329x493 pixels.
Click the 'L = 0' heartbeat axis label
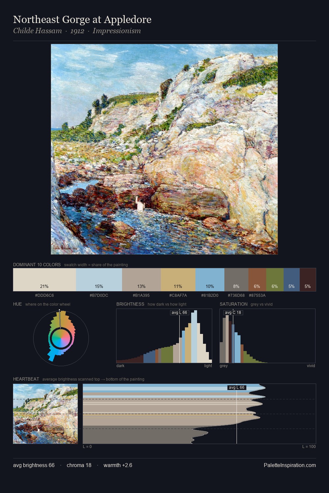point(87,447)
